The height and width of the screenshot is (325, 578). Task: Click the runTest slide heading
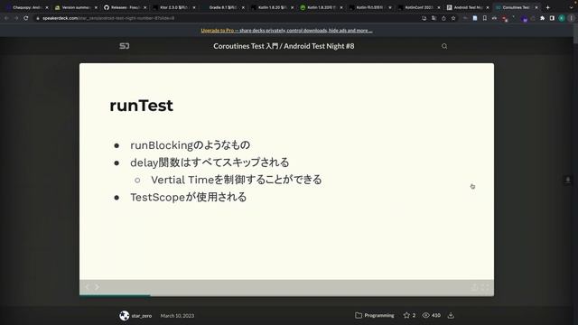pos(141,106)
